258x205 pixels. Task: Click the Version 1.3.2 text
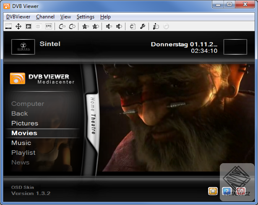[31, 193]
